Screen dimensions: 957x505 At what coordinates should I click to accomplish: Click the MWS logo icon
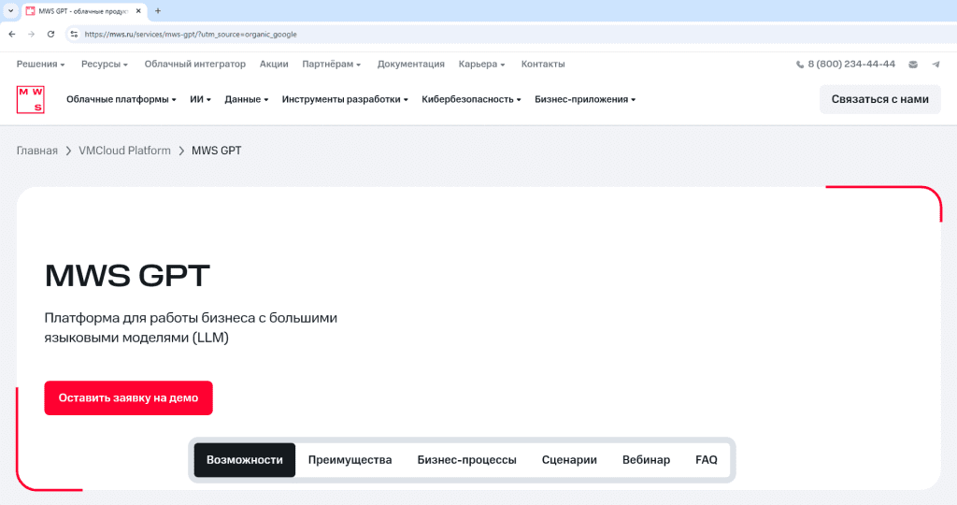click(31, 99)
